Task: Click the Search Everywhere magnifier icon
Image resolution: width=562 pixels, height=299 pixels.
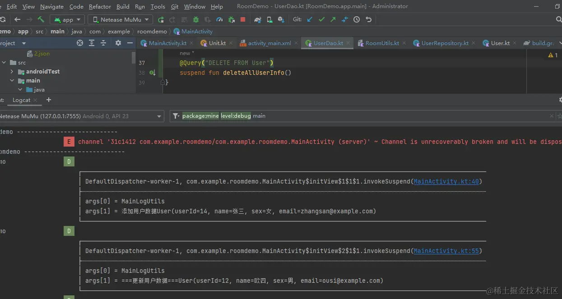Action: pos(559,19)
